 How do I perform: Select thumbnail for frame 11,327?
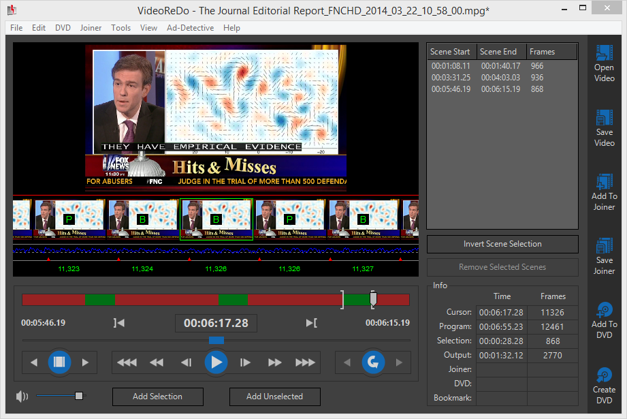[363, 219]
